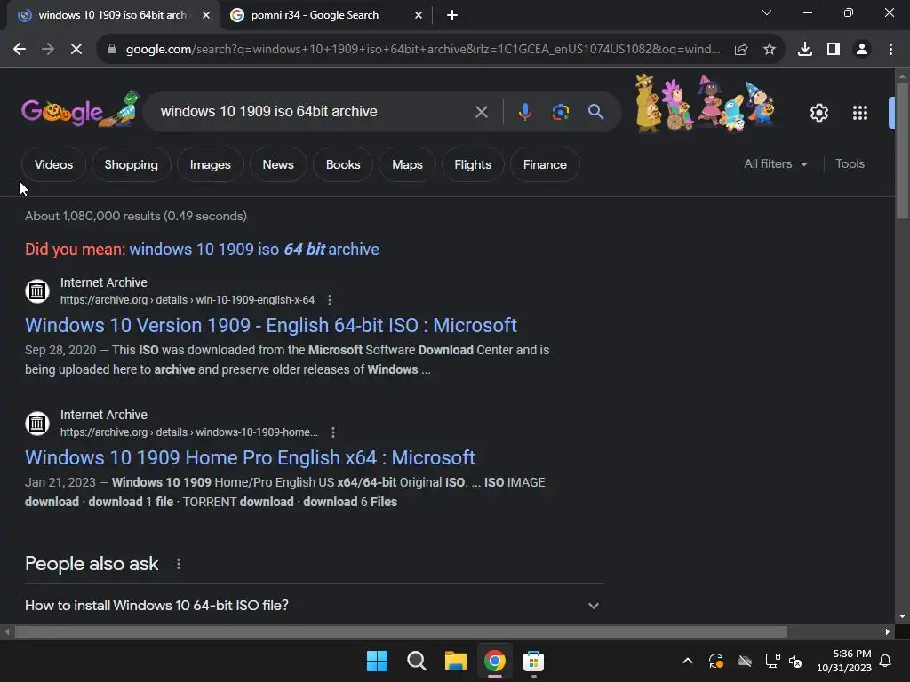This screenshot has width=910, height=682.
Task: Click the vertical scrollbar thumb
Action: (901, 151)
